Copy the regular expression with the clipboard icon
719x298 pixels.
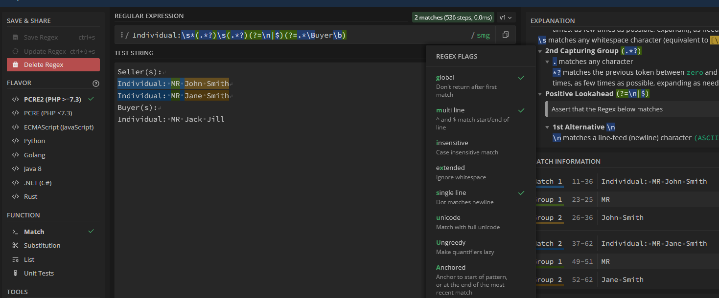coord(506,35)
